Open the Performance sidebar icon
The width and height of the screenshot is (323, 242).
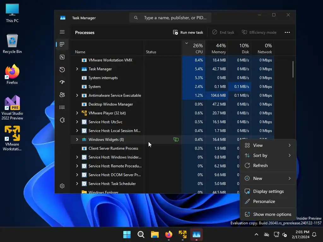click(62, 57)
